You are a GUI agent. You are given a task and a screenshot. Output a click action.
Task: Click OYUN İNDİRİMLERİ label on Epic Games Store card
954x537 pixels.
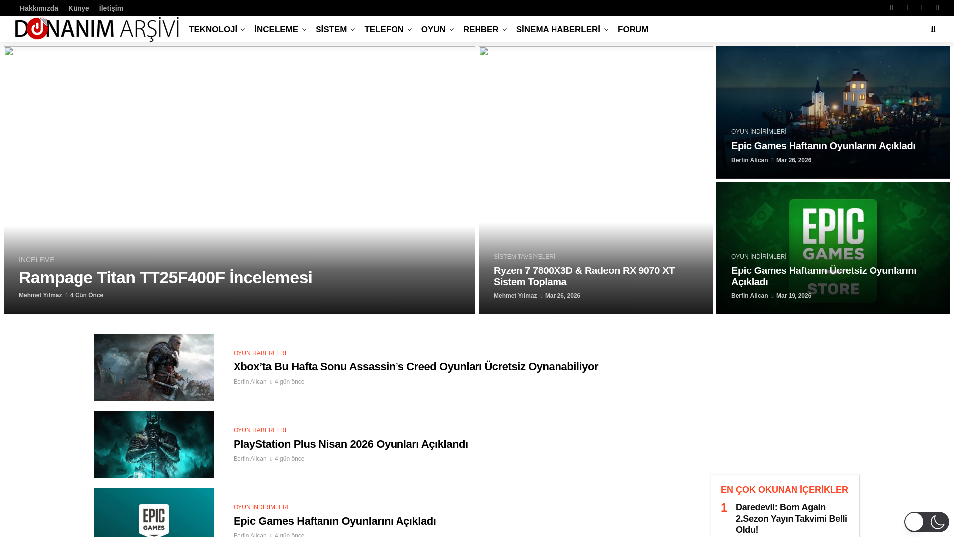coord(759,257)
